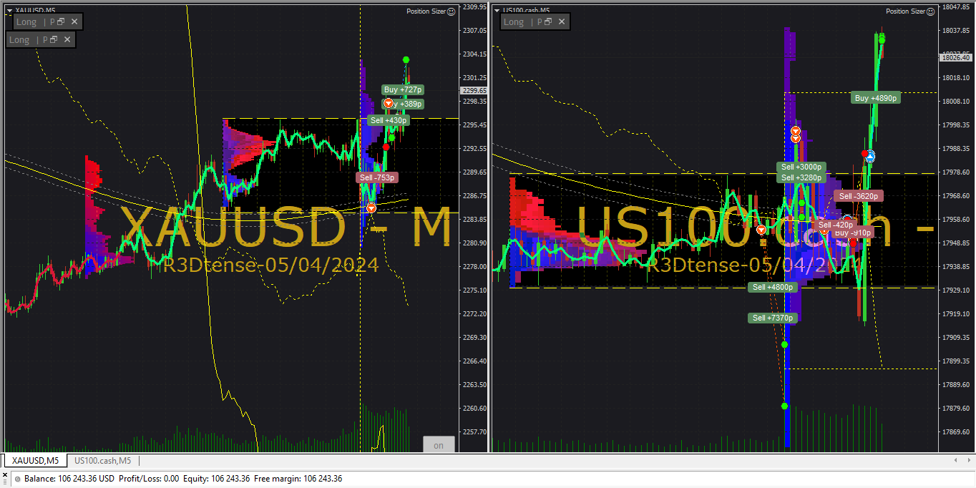Select the Sell +430p trade label
The height and width of the screenshot is (488, 976).
[x=388, y=120]
